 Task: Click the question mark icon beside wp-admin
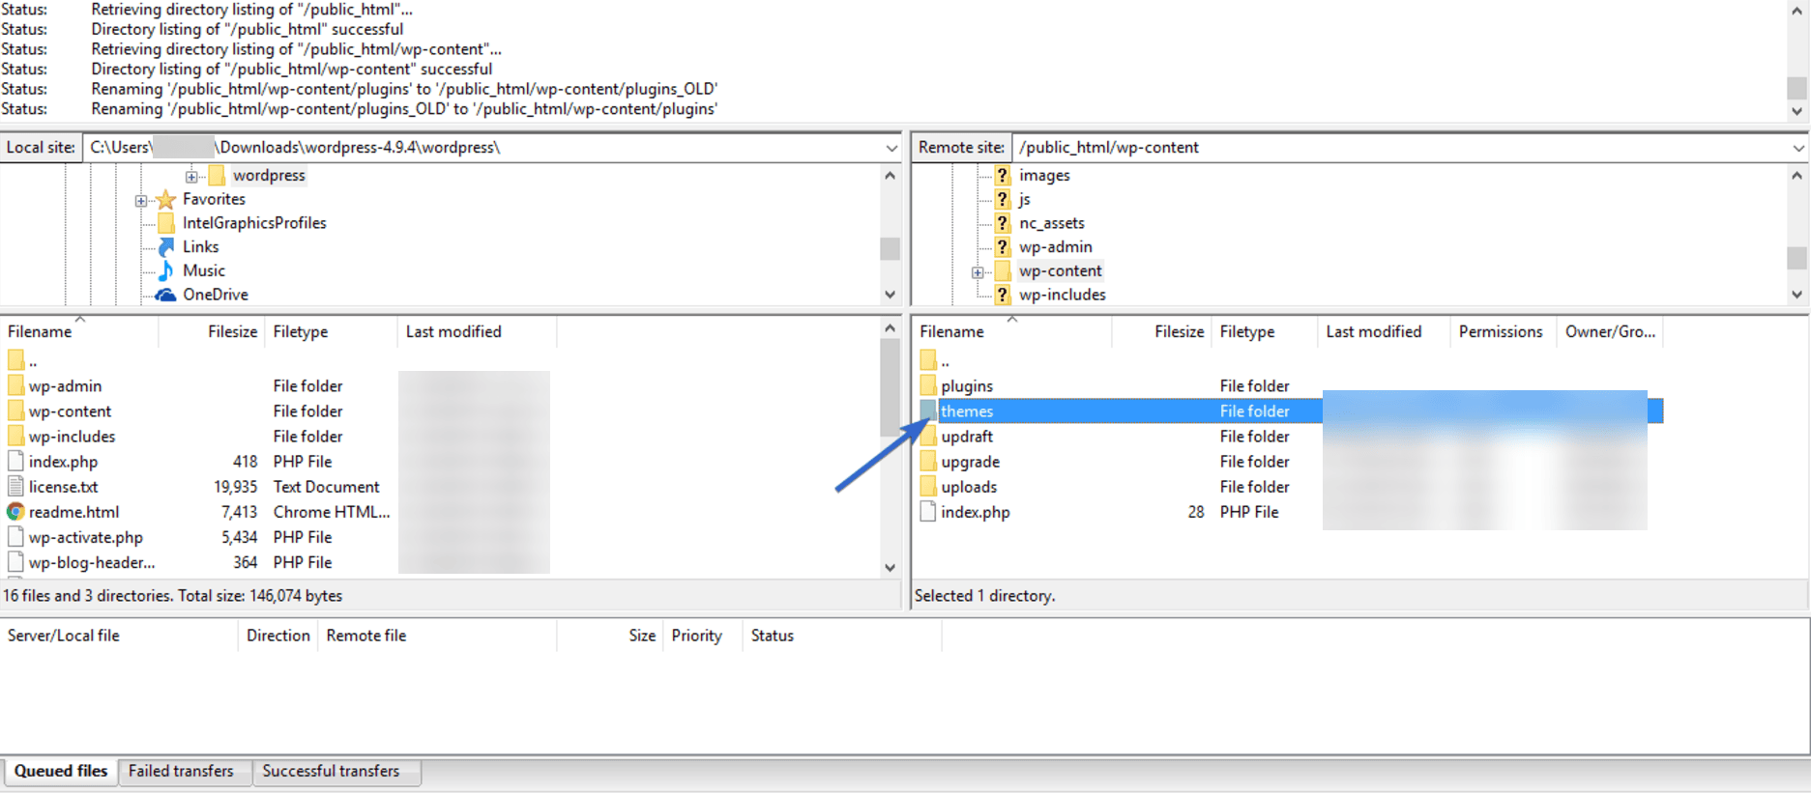(x=1003, y=247)
